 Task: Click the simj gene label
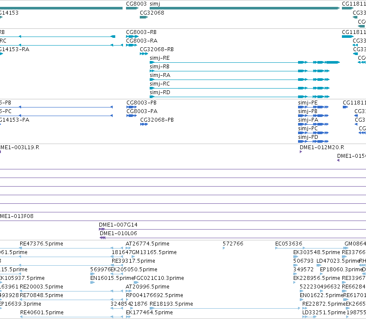pyautogui.click(x=155, y=4)
